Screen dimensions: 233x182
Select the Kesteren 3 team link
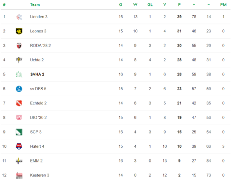[40, 175]
